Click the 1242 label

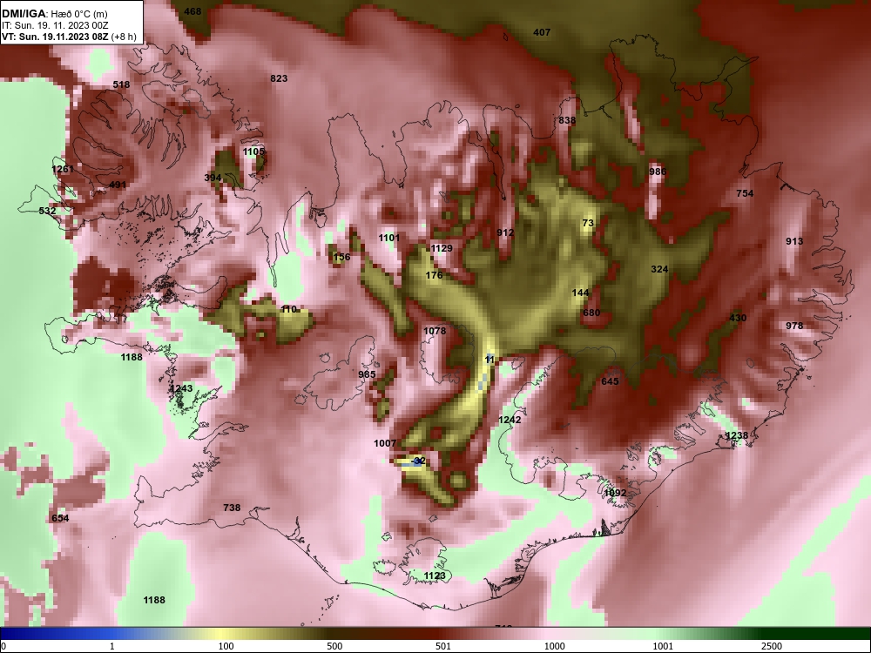(x=510, y=420)
